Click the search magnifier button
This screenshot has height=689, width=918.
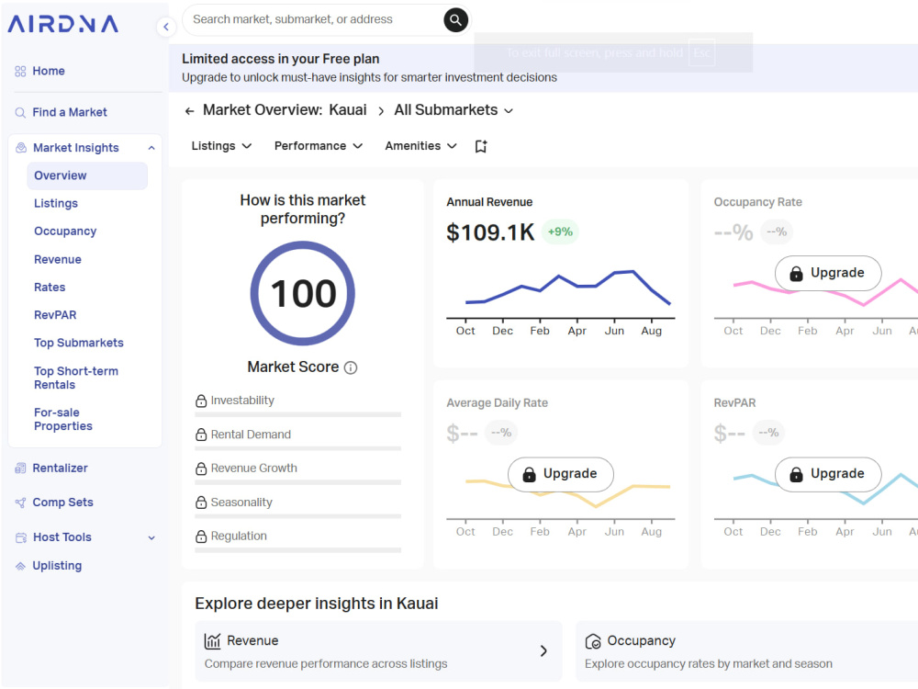(x=455, y=20)
